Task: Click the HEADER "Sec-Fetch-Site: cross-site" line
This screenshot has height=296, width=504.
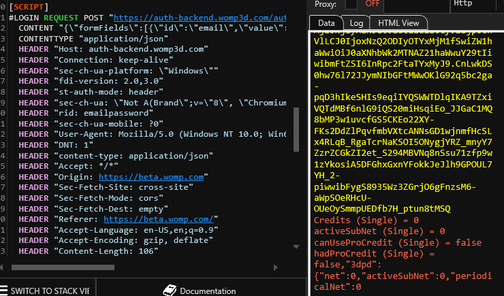Action: 106,187
